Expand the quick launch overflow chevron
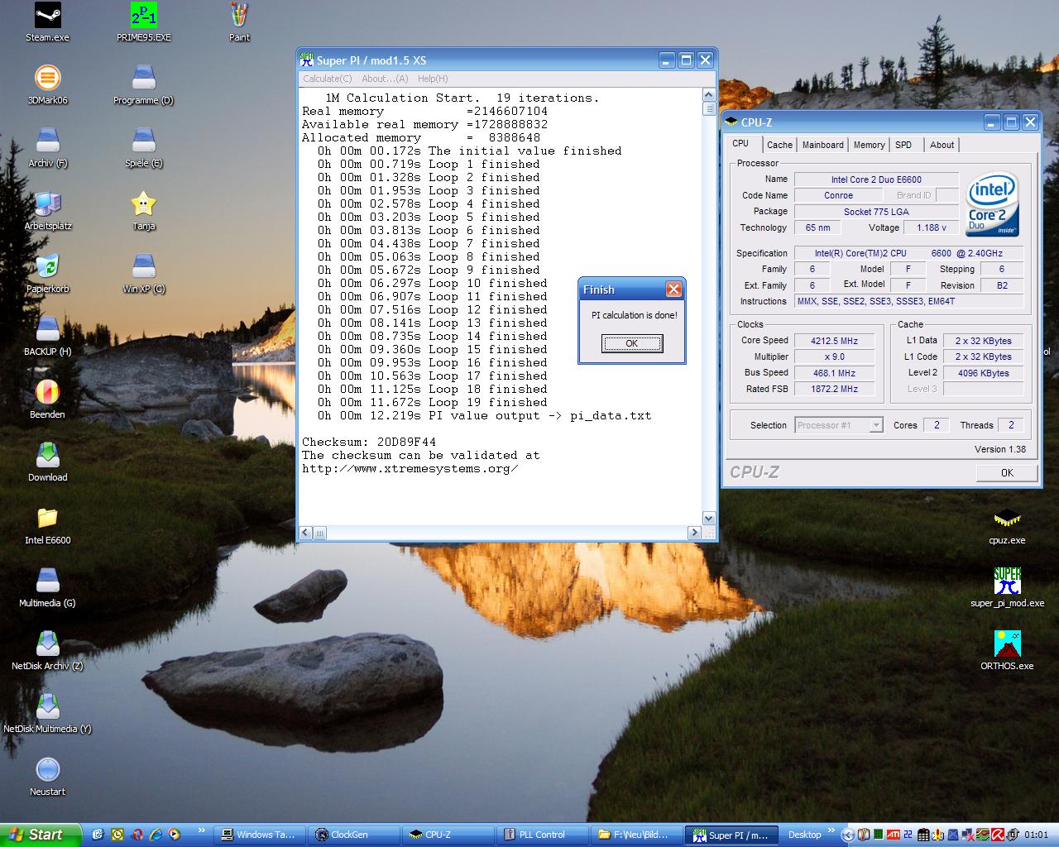The height and width of the screenshot is (847, 1059). [202, 830]
